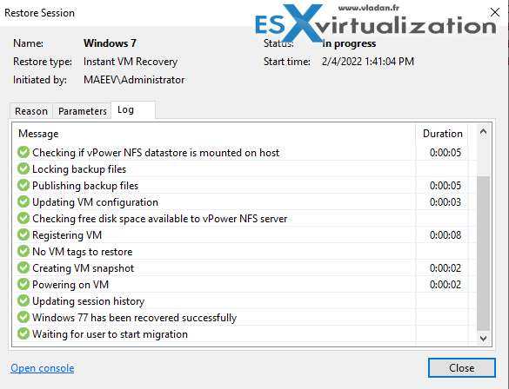Open console link at bottom
This screenshot has height=389, width=509.
coord(43,368)
